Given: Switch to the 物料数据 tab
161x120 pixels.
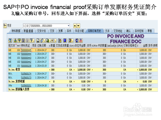Looking at the screenshot, I should 16,31.
